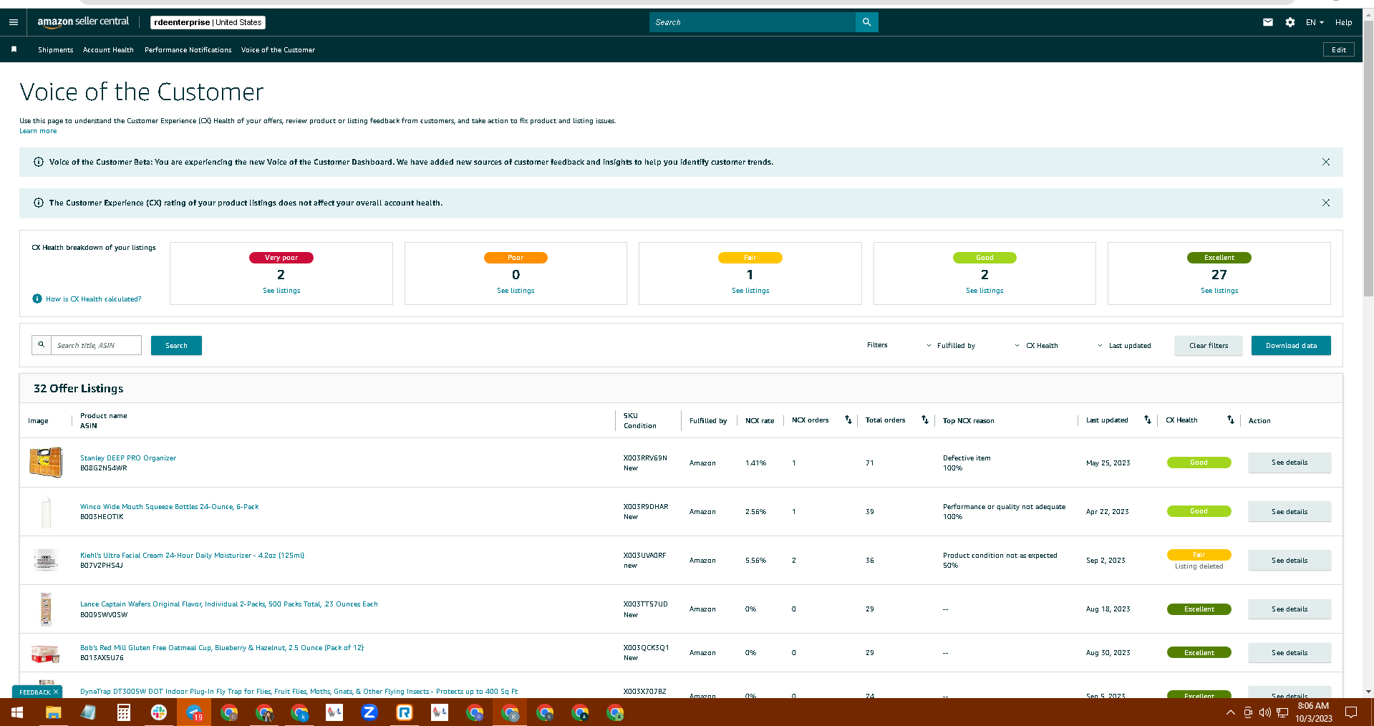The image size is (1374, 726).
Task: Open Telegram from the taskbar
Action: pos(194,712)
